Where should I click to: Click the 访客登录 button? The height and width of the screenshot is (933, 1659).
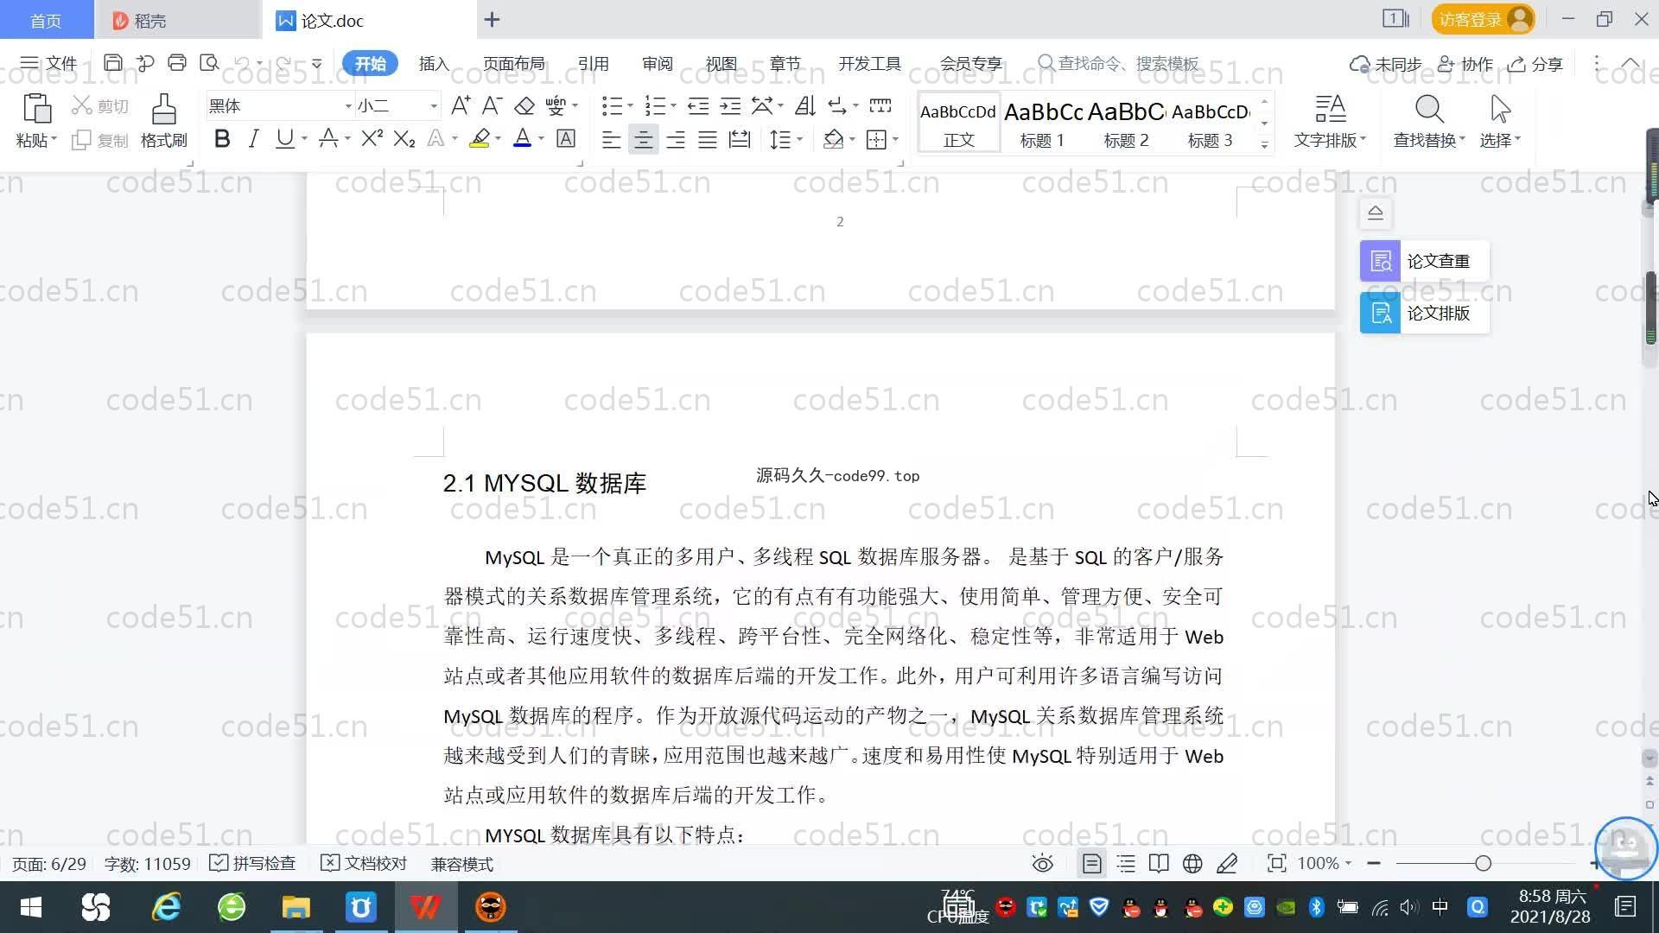coord(1483,19)
